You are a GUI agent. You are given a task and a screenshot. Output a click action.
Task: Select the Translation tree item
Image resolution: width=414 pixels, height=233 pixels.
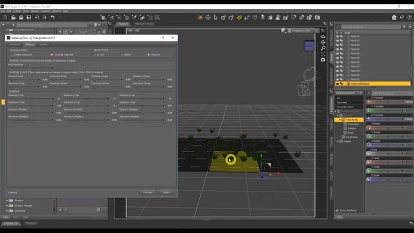click(353, 124)
